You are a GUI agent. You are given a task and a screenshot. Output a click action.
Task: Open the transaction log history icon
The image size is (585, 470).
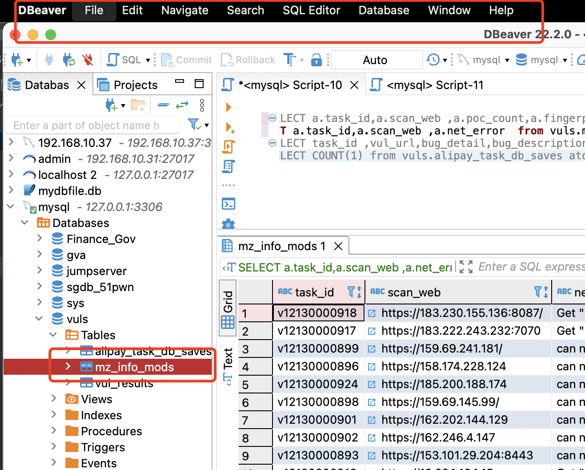pos(433,60)
